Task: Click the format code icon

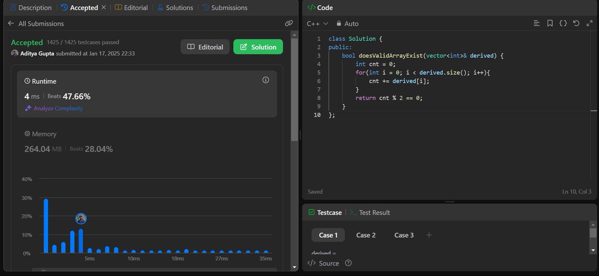Action: (x=537, y=23)
